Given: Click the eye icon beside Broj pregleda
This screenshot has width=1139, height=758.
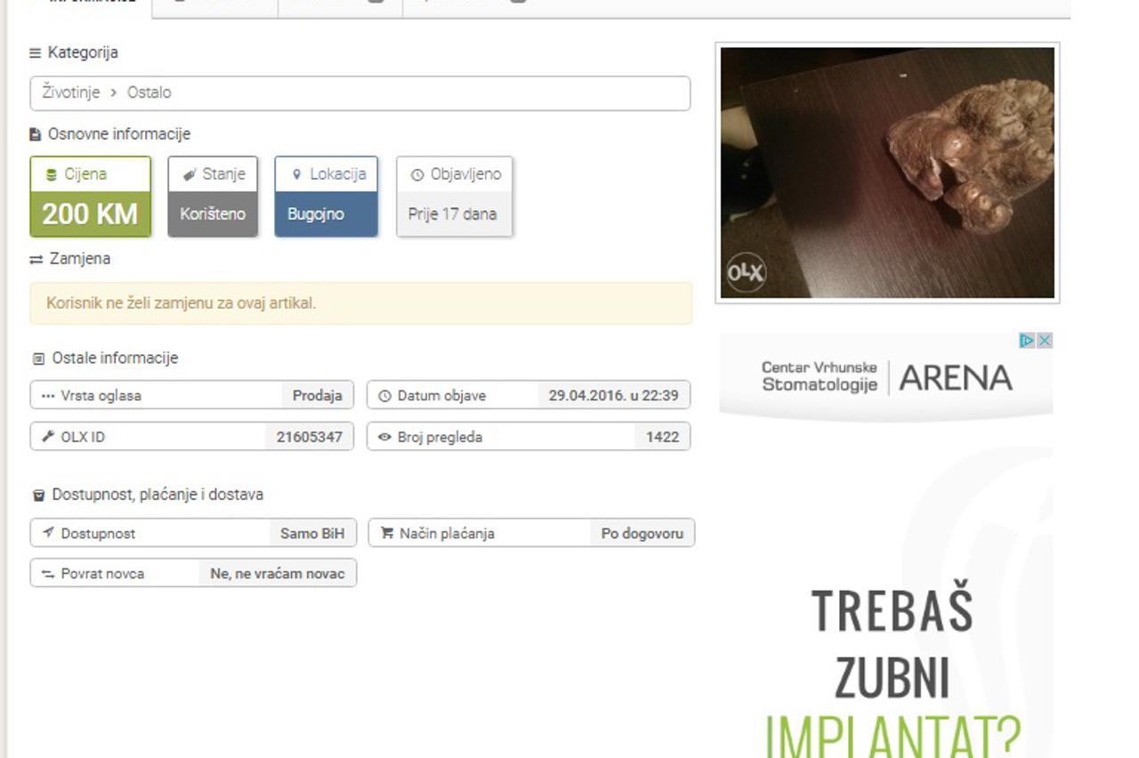Looking at the screenshot, I should [x=385, y=437].
